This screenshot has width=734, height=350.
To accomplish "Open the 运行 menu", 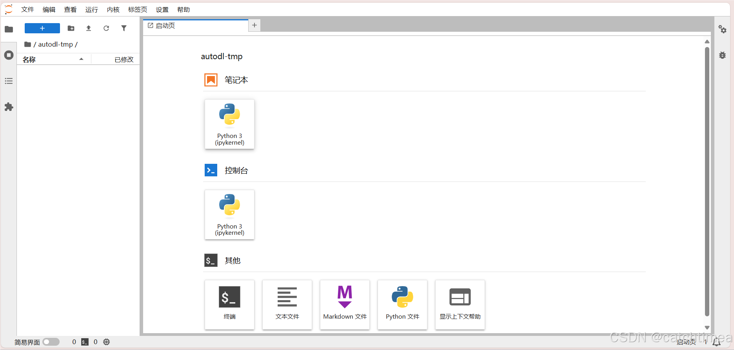I will (92, 9).
